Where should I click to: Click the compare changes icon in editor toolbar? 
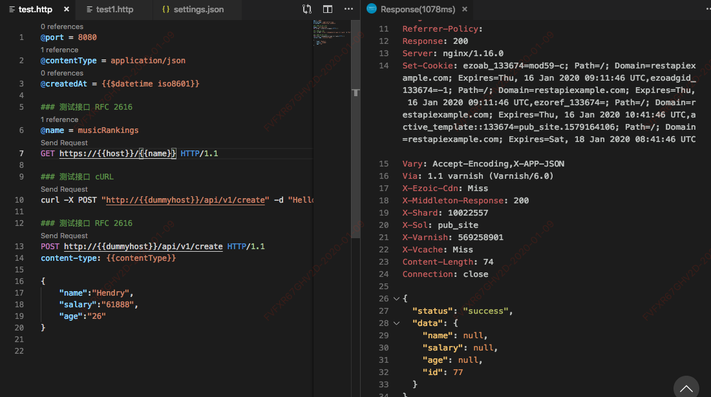click(307, 10)
